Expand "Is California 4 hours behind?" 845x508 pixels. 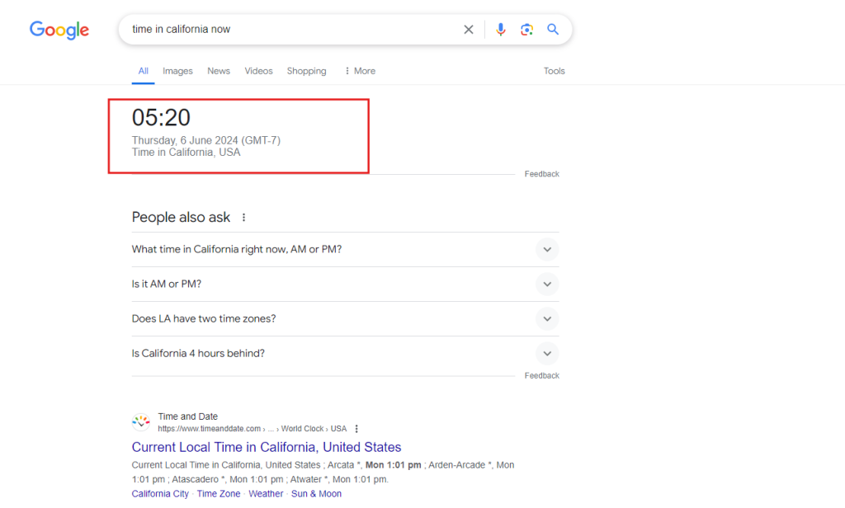point(546,353)
